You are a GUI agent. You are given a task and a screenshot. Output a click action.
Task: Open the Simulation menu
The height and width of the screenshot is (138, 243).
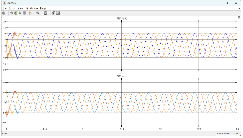click(x=32, y=8)
